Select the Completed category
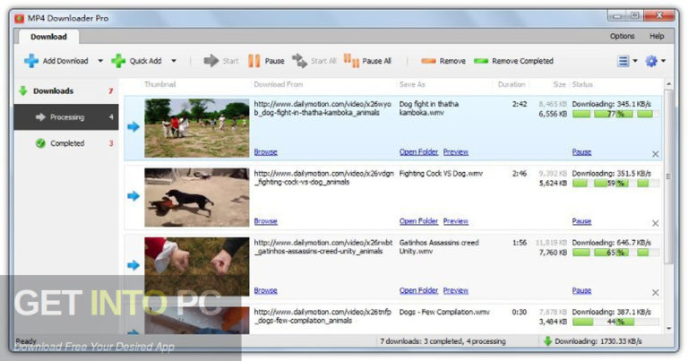Screen dimensions: 688x361 [65, 143]
